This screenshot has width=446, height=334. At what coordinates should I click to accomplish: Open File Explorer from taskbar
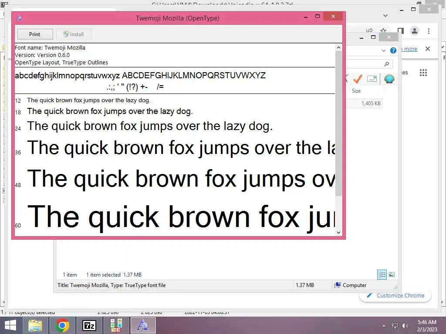(35, 325)
